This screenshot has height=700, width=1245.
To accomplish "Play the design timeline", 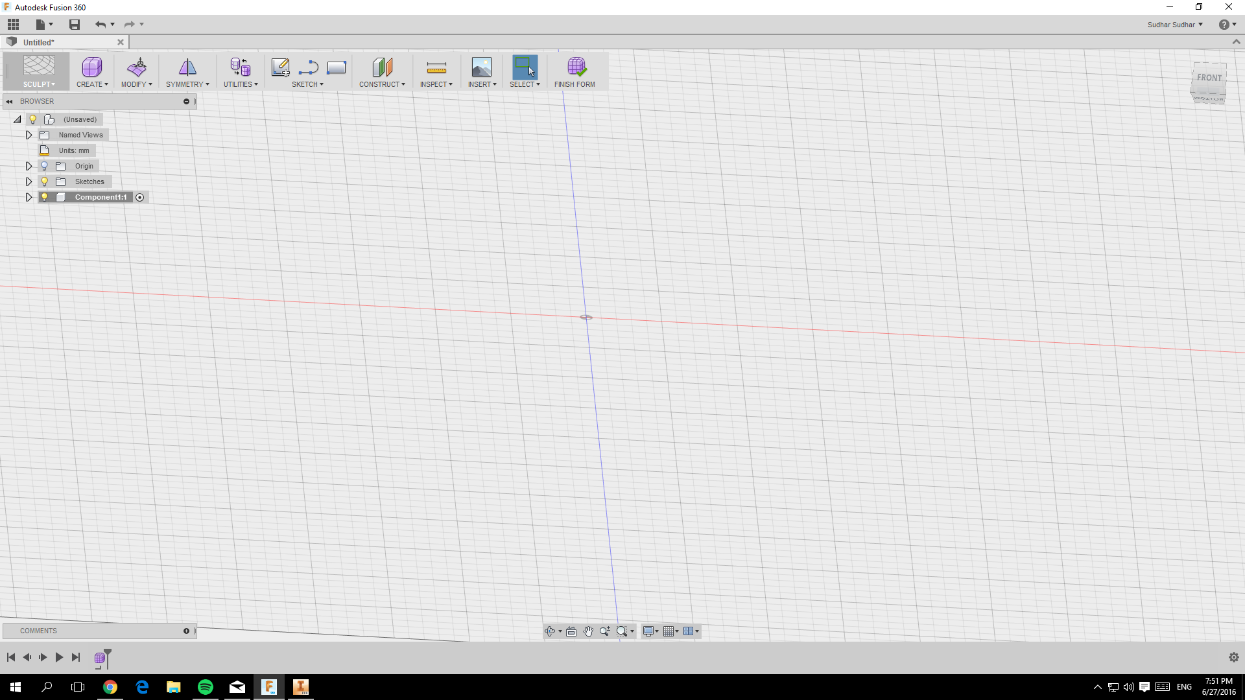I will 59,657.
